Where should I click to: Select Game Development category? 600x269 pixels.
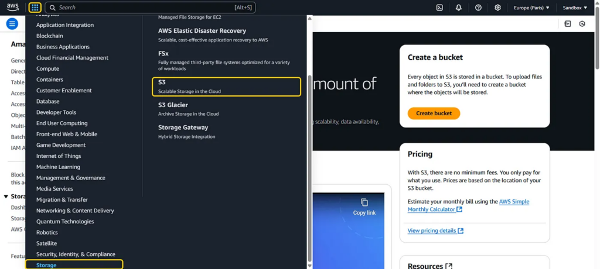(61, 145)
